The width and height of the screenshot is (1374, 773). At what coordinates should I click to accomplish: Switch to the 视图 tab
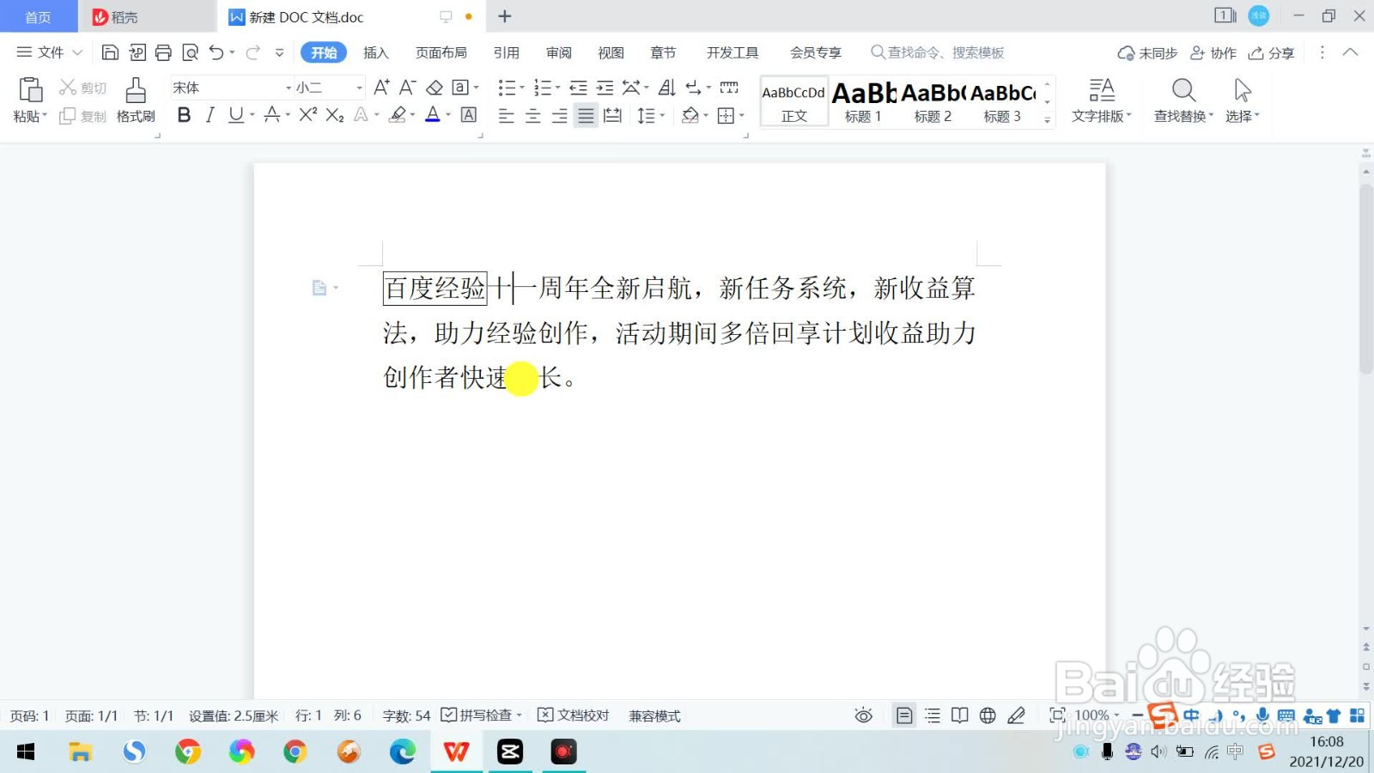(611, 52)
